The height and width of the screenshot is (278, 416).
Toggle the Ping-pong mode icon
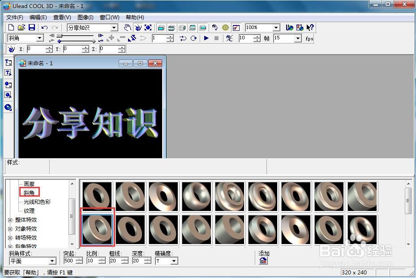194,38
